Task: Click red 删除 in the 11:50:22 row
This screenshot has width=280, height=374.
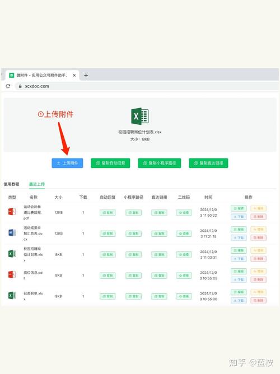Action: coord(258,217)
